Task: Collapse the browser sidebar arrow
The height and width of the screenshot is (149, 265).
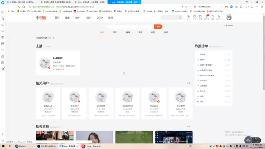Action: pyautogui.click(x=3, y=140)
